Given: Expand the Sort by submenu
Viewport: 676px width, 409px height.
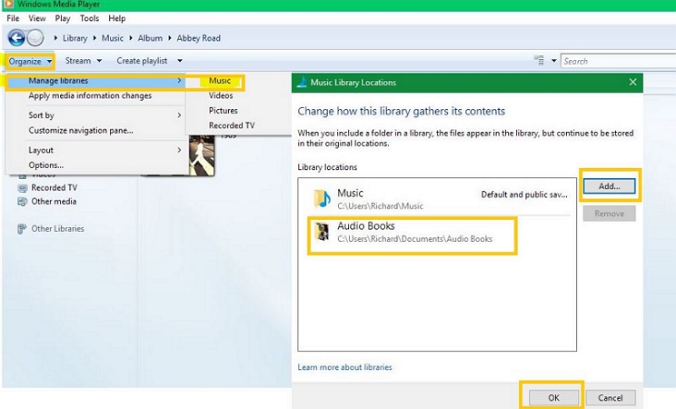Looking at the screenshot, I should (x=96, y=115).
